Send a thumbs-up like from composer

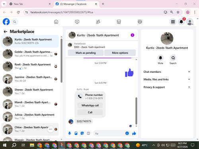pos(134,133)
